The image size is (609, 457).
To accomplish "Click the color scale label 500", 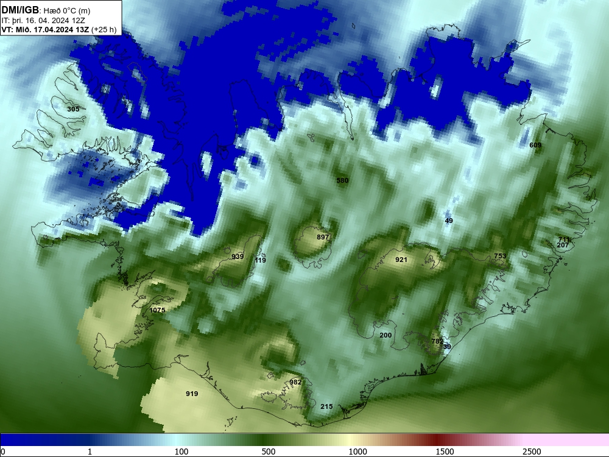I will (269, 452).
